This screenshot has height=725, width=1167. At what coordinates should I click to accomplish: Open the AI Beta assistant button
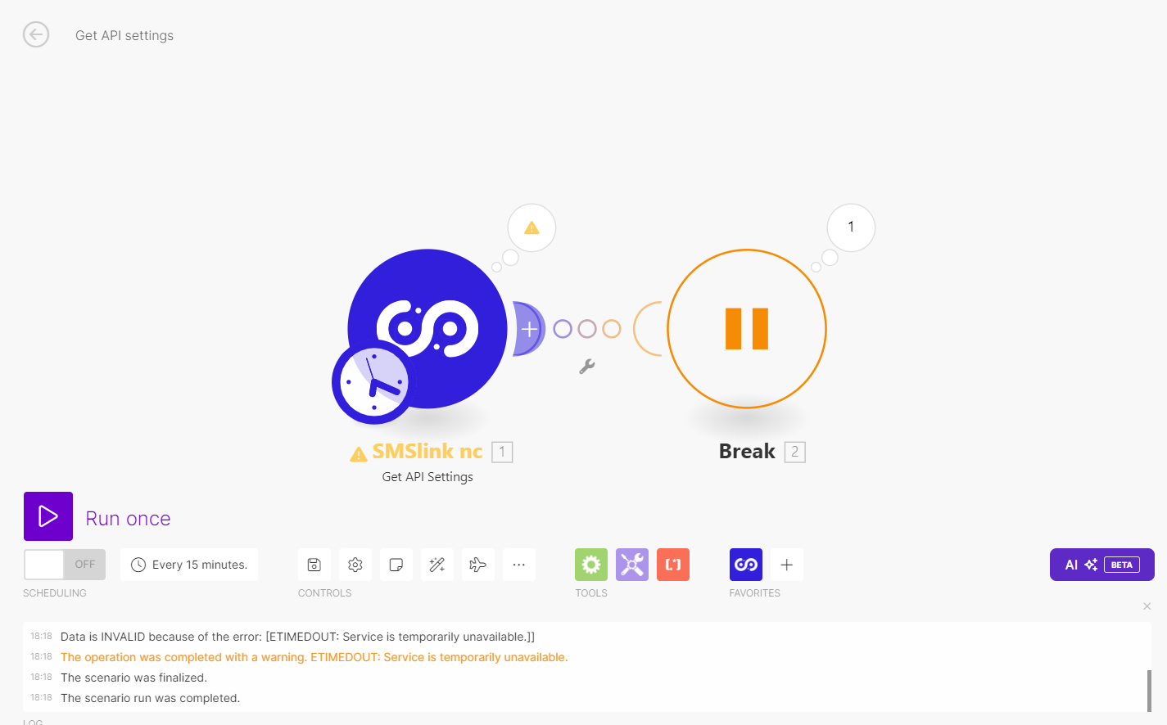pos(1102,565)
